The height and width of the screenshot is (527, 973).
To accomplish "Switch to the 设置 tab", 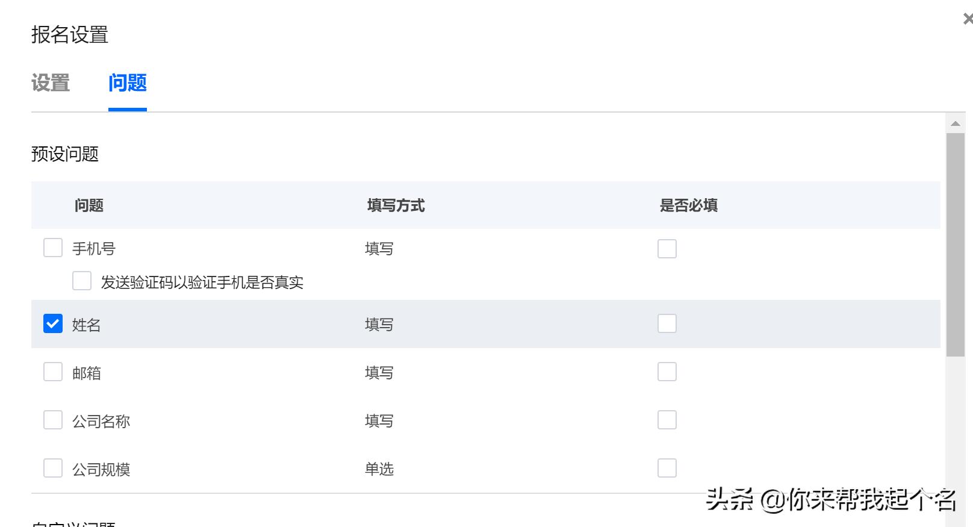I will pyautogui.click(x=51, y=83).
